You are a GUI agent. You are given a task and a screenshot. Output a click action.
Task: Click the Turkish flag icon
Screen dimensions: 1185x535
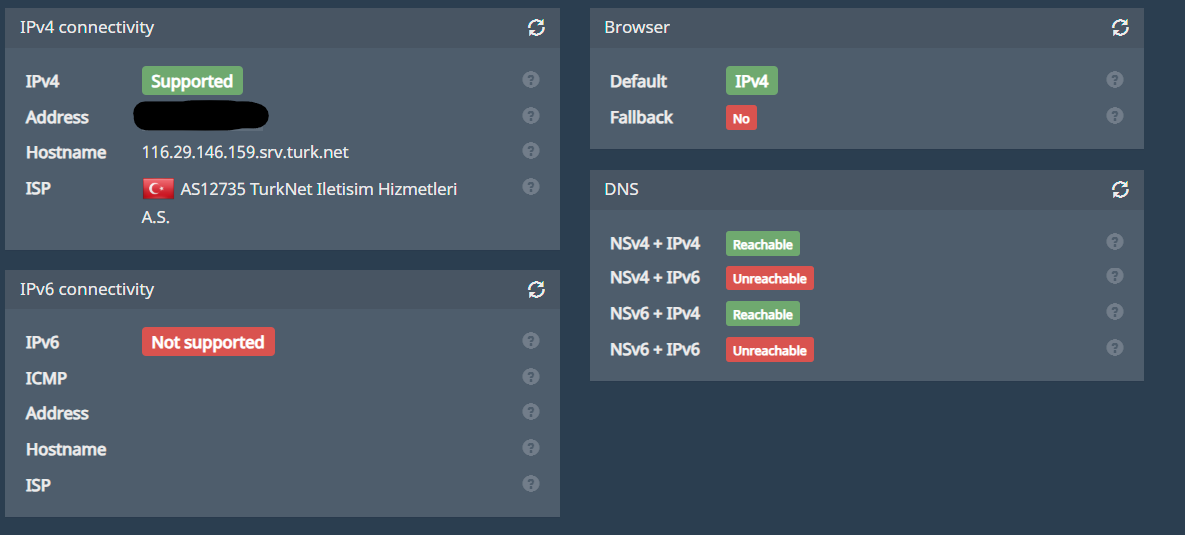[158, 189]
